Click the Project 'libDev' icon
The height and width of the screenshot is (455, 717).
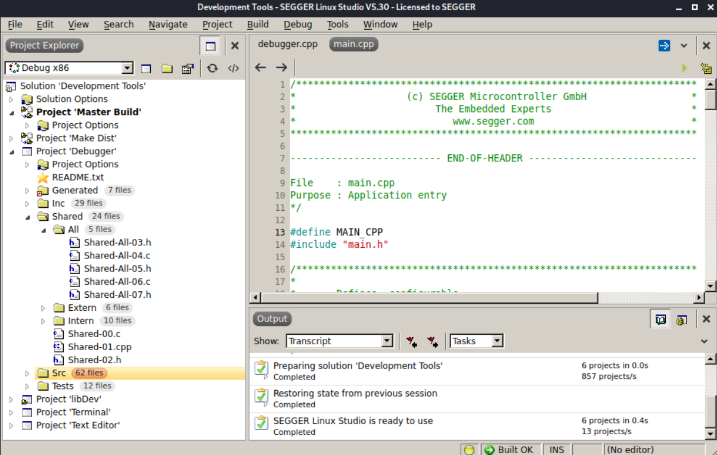click(27, 400)
